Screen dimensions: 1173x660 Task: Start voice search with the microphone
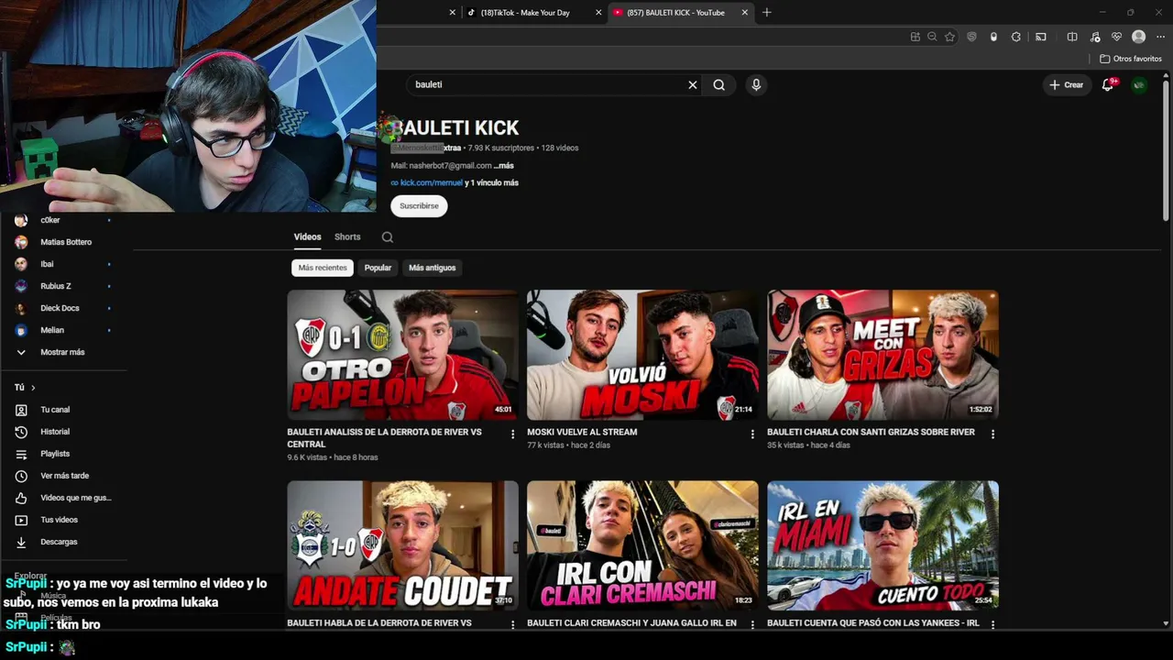756,84
